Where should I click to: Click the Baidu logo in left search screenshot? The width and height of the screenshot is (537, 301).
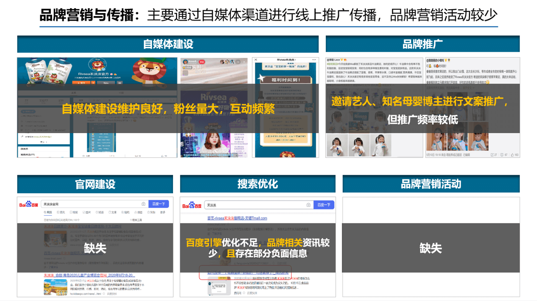(28, 205)
